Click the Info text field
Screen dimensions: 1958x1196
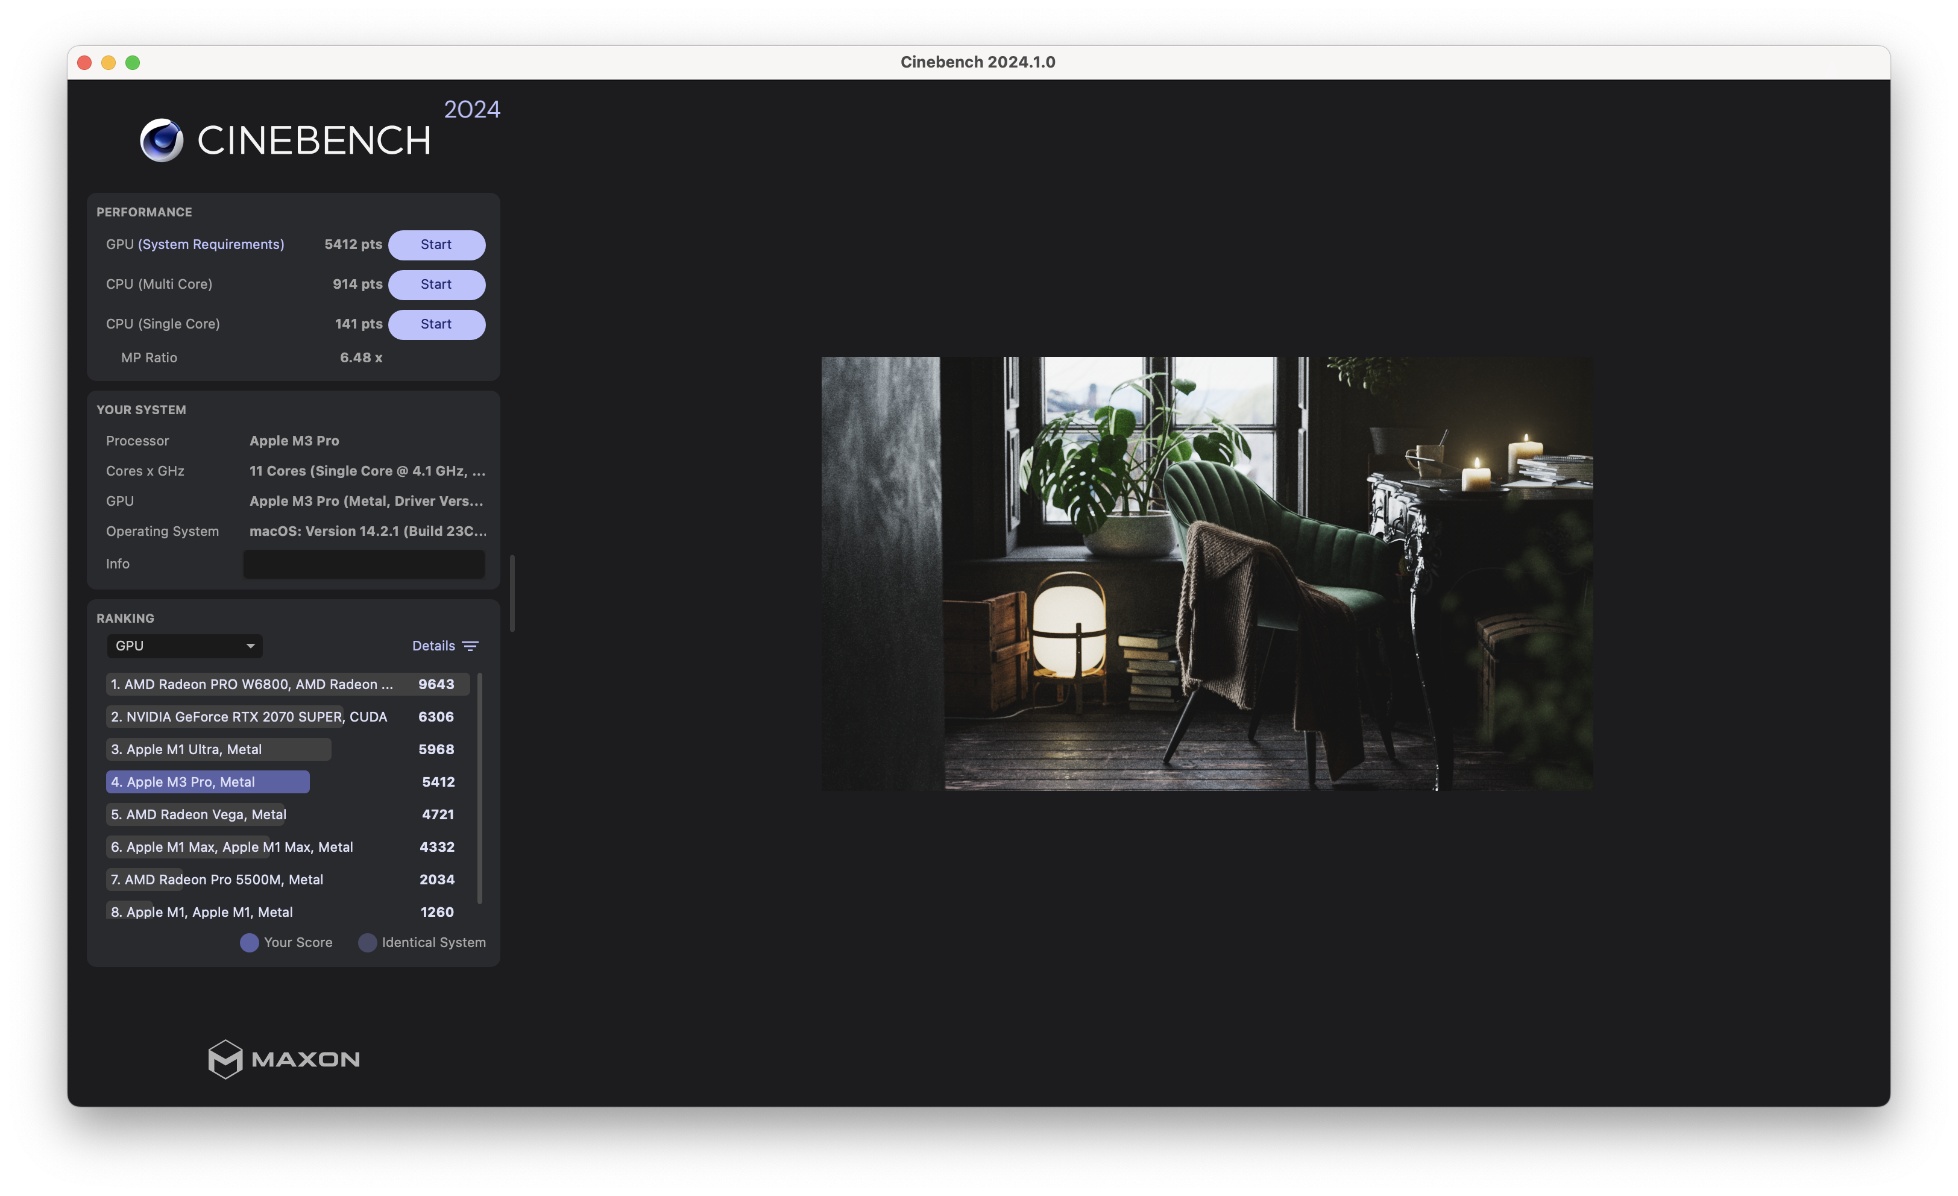pyautogui.click(x=363, y=564)
